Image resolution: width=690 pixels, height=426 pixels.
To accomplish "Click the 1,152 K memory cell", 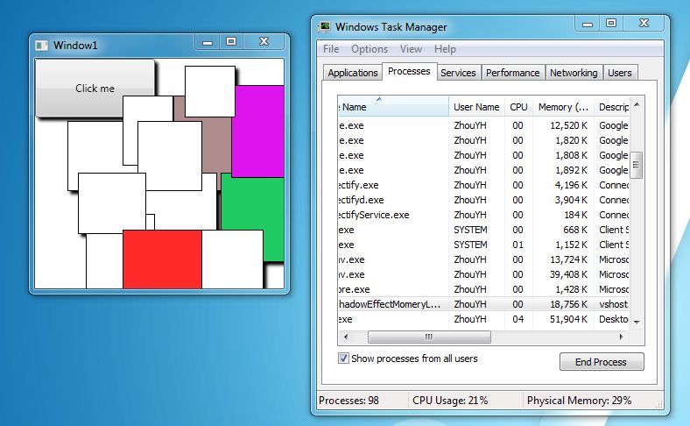I will click(x=571, y=245).
